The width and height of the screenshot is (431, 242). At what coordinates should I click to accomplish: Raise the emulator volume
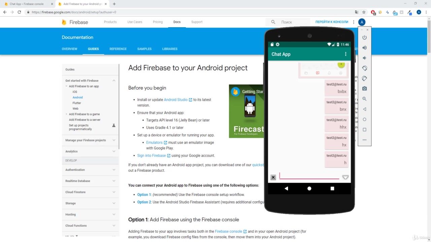(364, 48)
